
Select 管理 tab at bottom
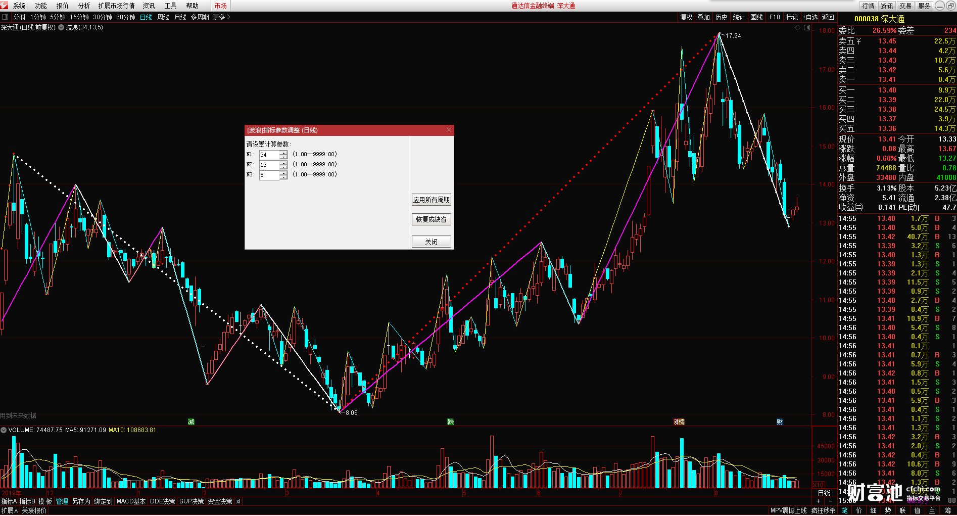pos(62,501)
